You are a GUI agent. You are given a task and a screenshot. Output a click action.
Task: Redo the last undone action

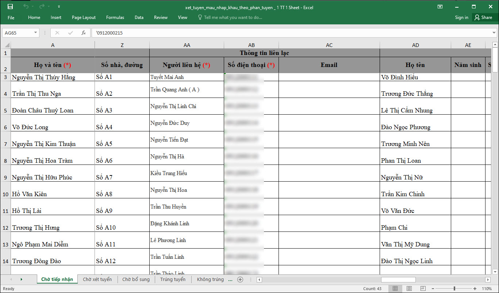(x=42, y=7)
